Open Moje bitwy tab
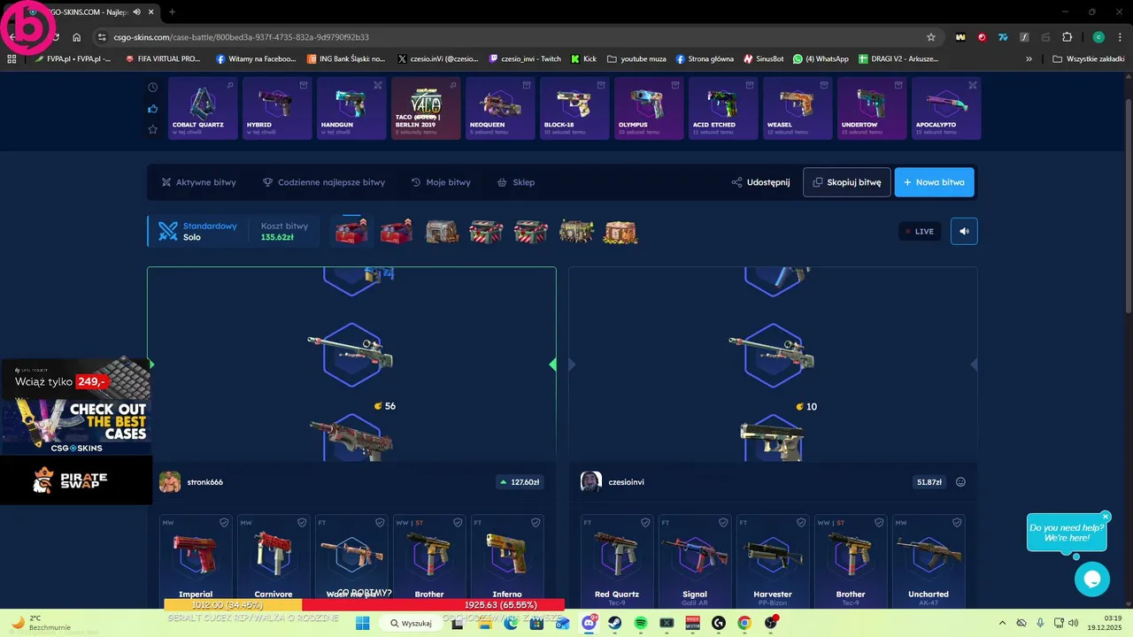The image size is (1133, 637). 441,182
